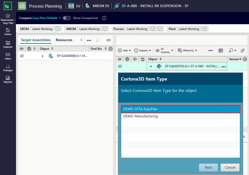Viewport: 249px width, 175px height.
Task: Toggle the Show Comparison switch
Action: (67, 18)
